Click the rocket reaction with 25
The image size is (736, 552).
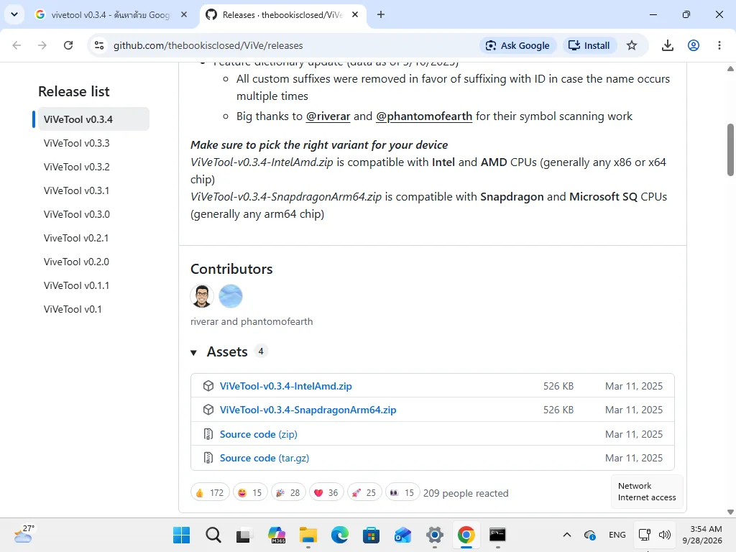pyautogui.click(x=364, y=492)
